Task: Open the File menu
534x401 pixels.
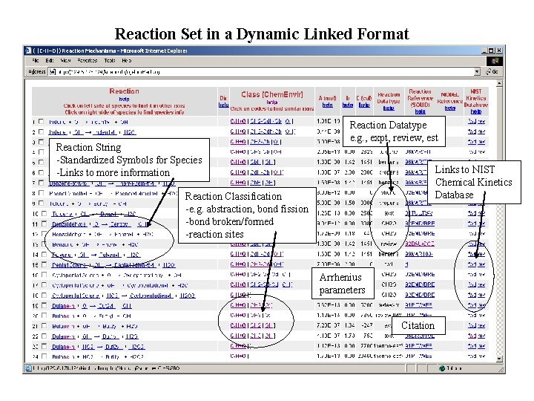Action: pyautogui.click(x=36, y=60)
